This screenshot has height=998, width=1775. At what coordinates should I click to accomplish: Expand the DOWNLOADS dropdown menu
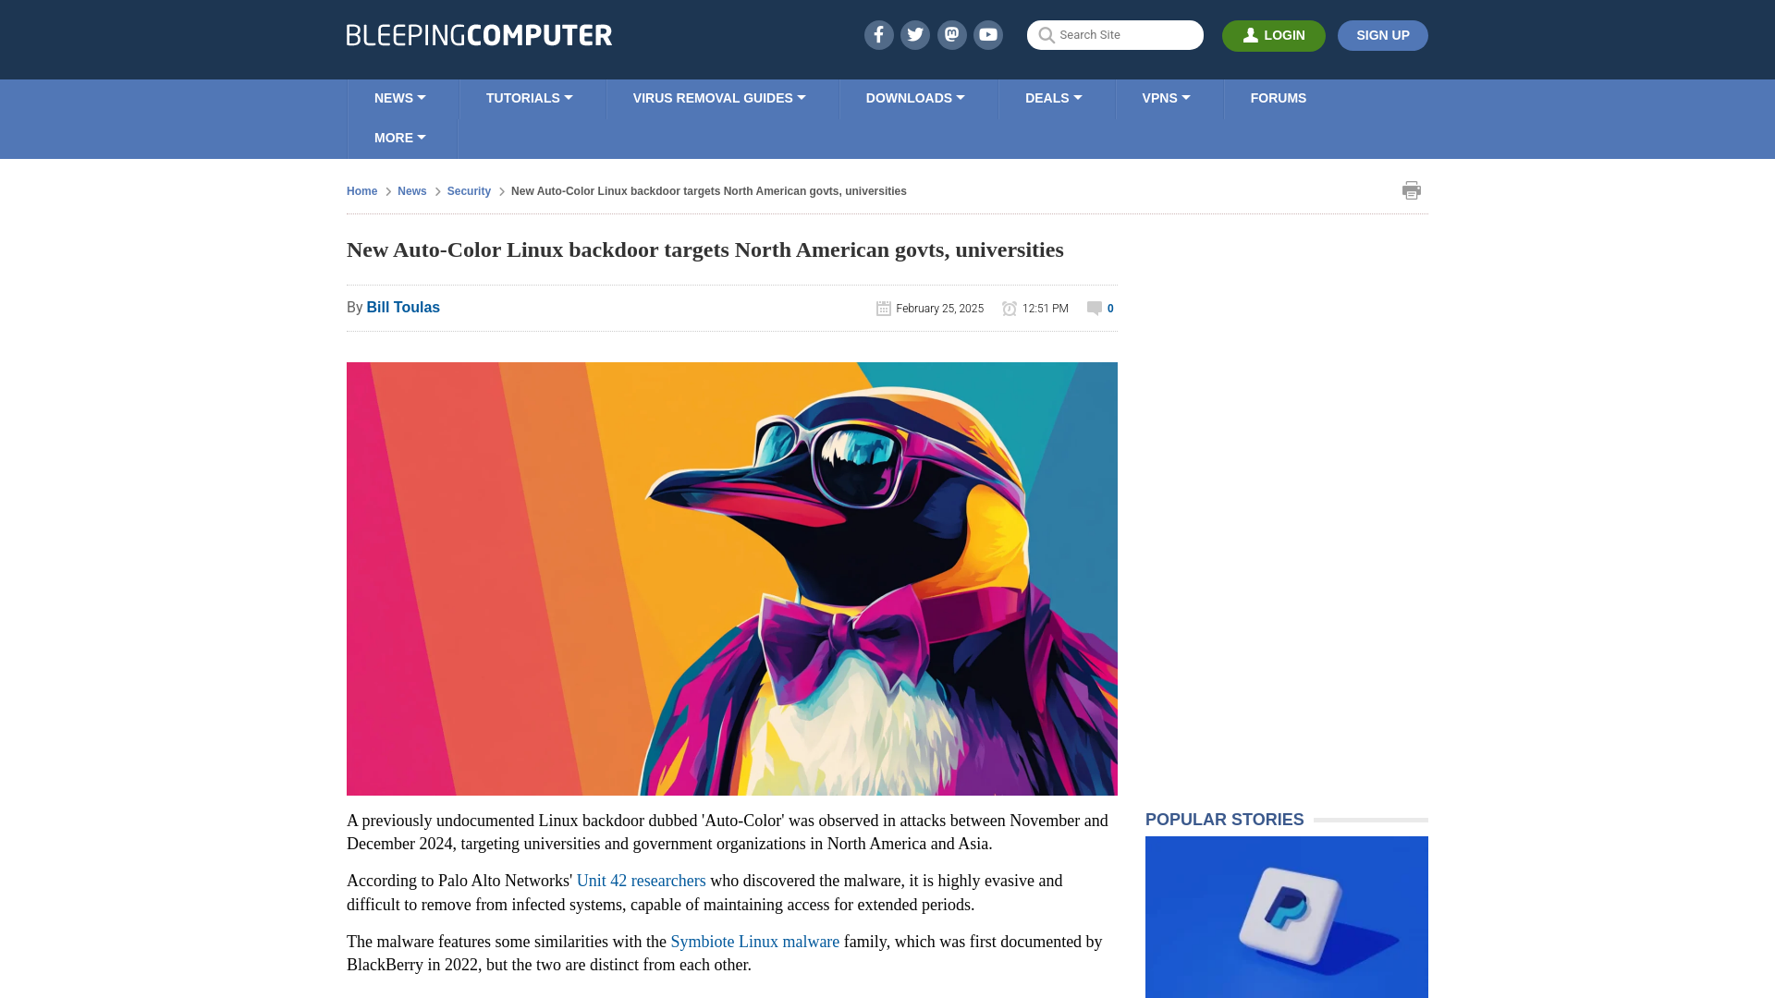tap(914, 97)
